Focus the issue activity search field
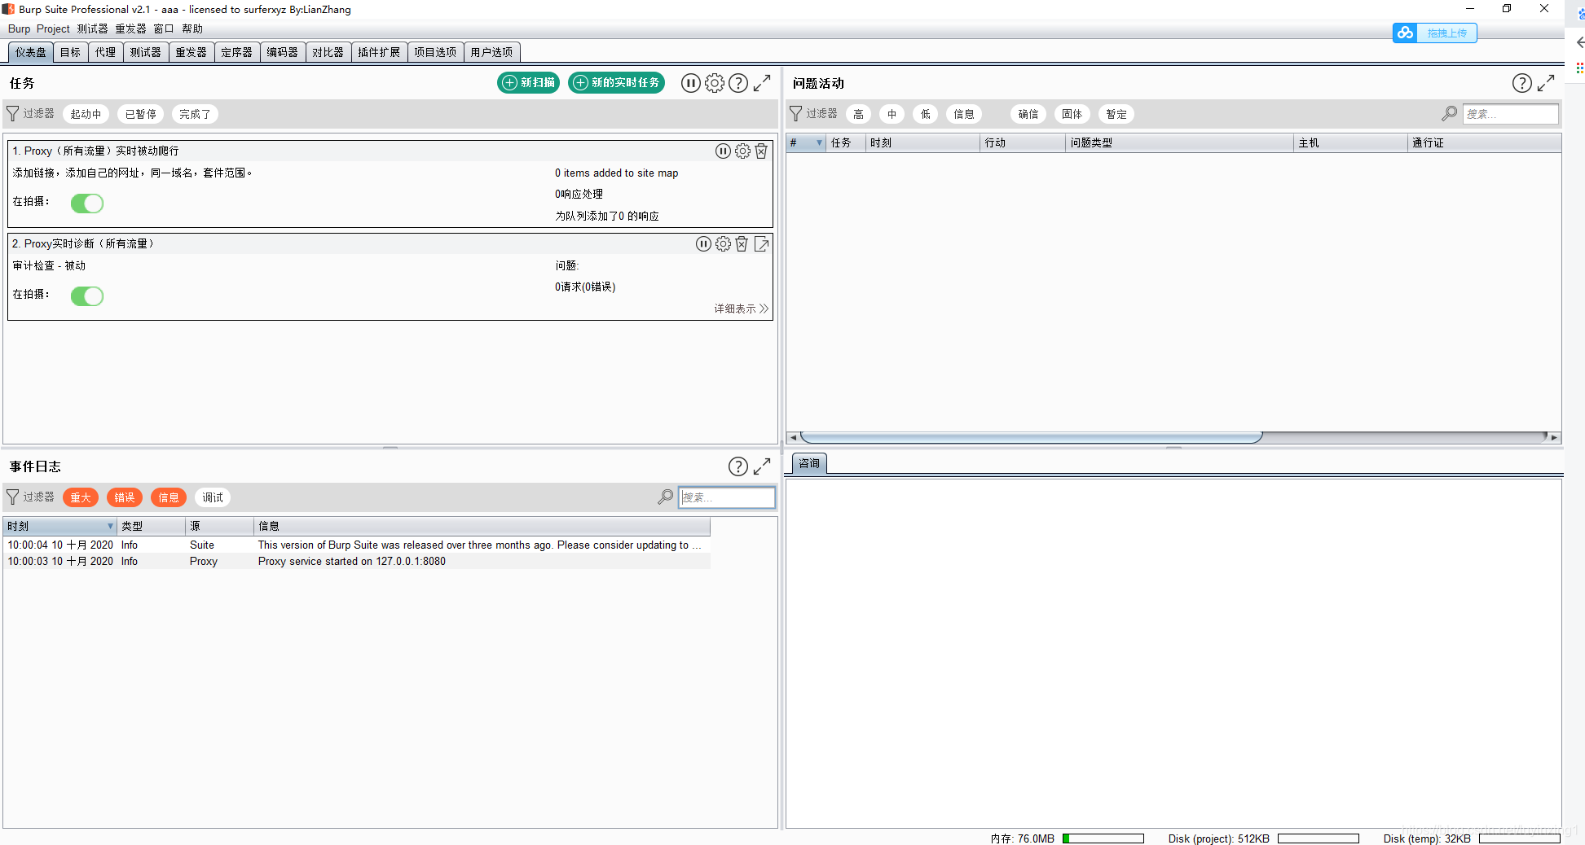The height and width of the screenshot is (845, 1585). coord(1511,114)
